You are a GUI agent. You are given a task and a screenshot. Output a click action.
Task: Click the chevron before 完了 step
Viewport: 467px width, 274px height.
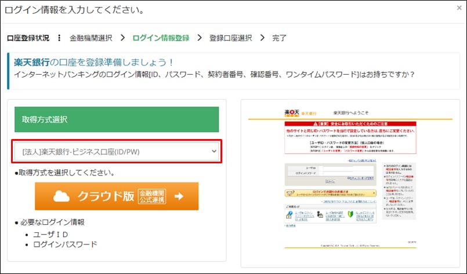pos(262,38)
